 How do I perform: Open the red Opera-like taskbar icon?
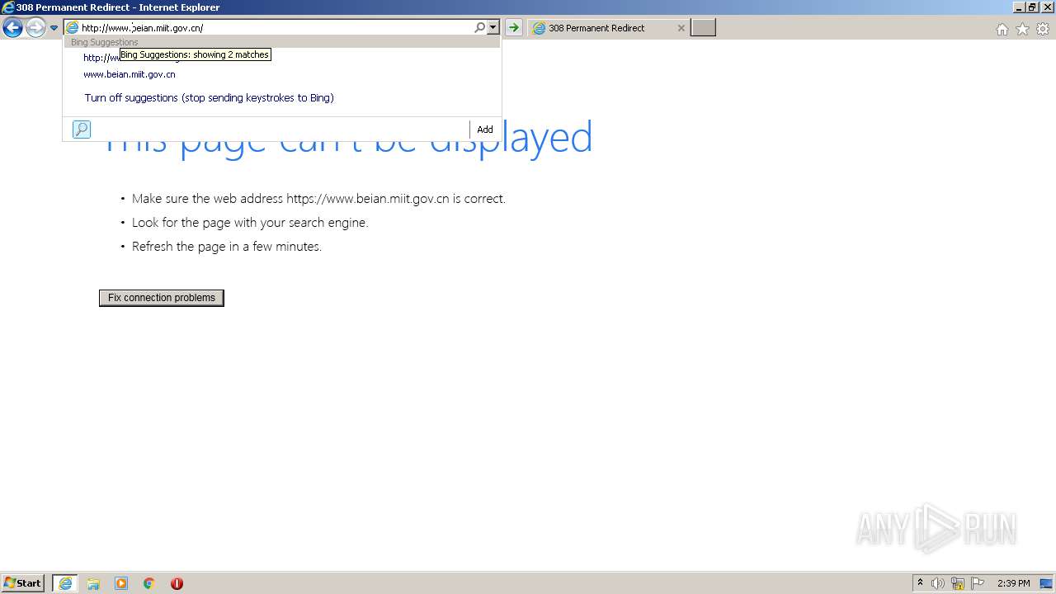(x=177, y=583)
